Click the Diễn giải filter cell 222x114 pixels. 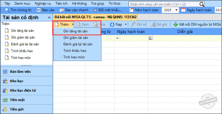coord(185,38)
